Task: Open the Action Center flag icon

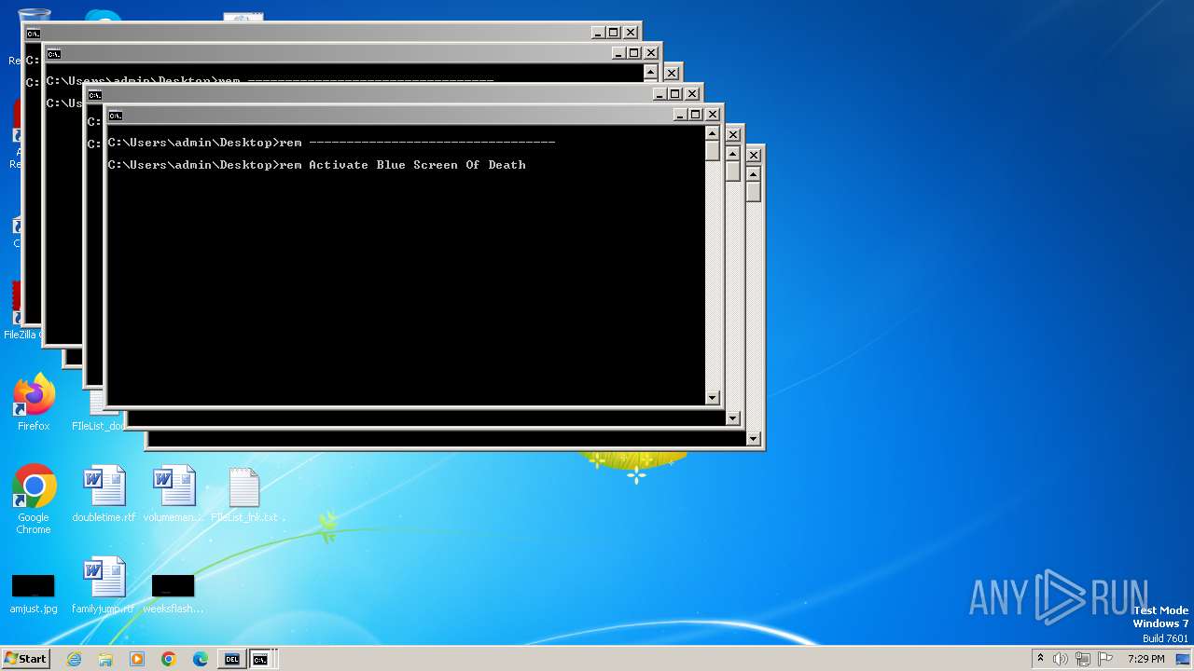Action: 1104,659
